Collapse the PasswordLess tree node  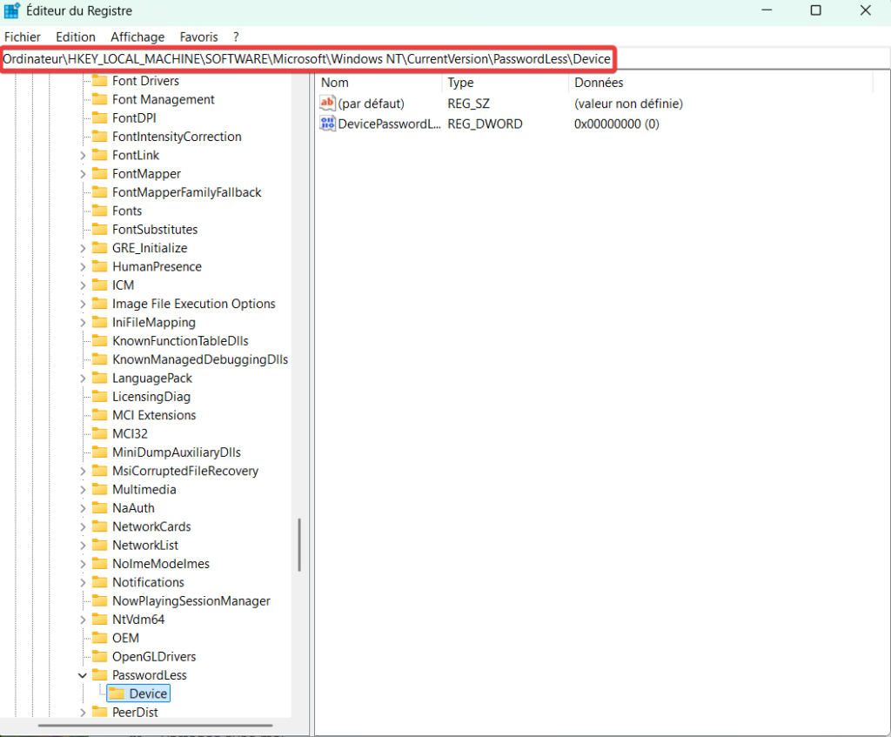coord(83,675)
